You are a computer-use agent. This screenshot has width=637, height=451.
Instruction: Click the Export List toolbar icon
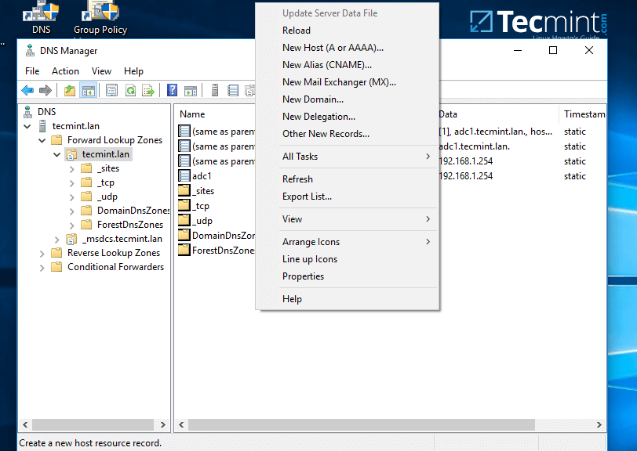click(149, 90)
